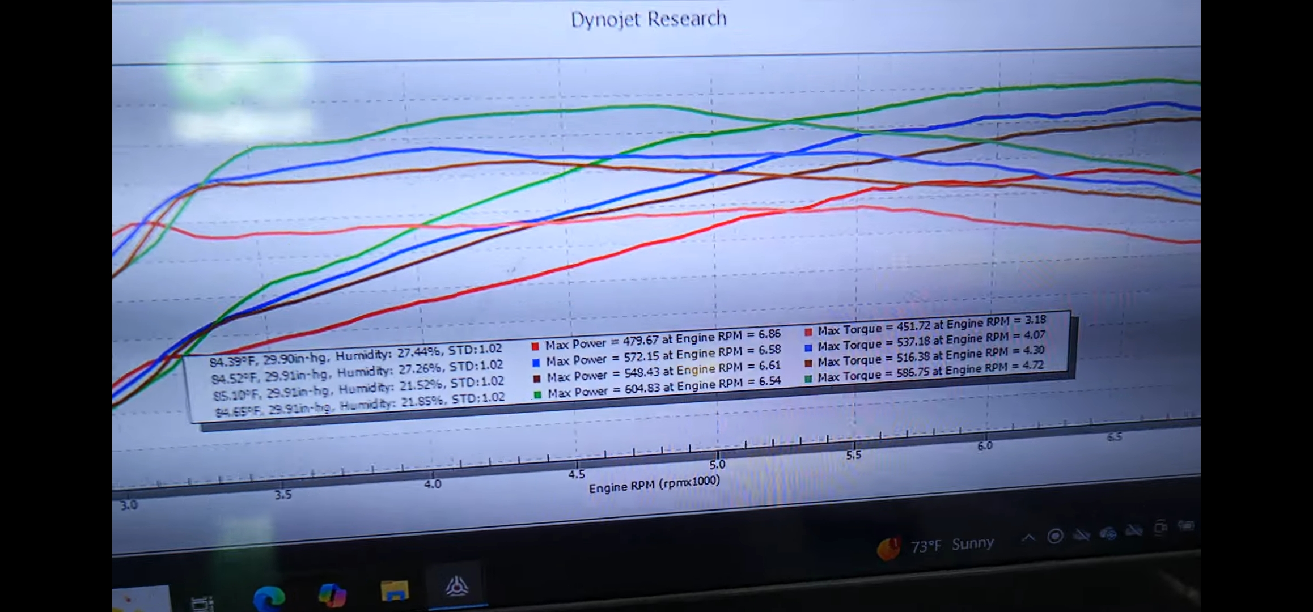This screenshot has height=612, width=1313.
Task: Click the brown Max Power 548.43 legend swatch
Action: coord(536,378)
